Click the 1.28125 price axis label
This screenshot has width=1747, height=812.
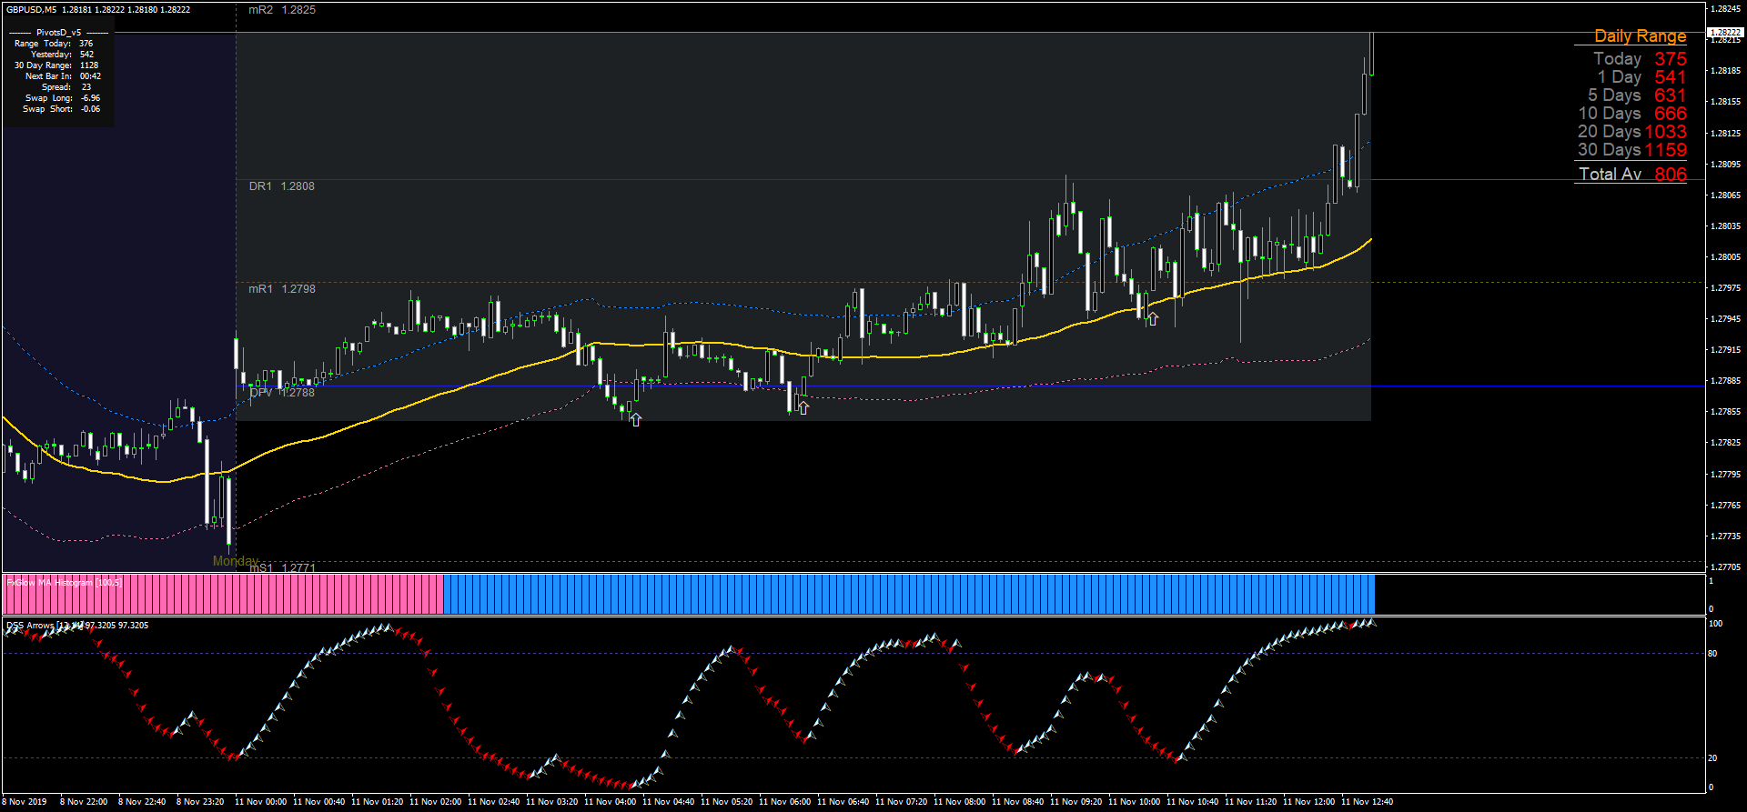1726,134
